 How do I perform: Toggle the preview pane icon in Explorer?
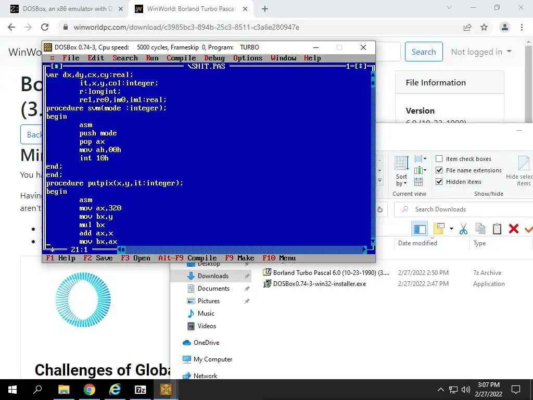[420, 229]
